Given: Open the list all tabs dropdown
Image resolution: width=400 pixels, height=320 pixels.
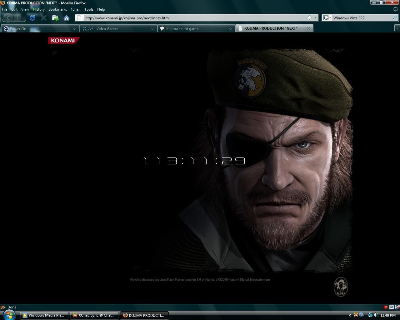Looking at the screenshot, I should (397, 28).
